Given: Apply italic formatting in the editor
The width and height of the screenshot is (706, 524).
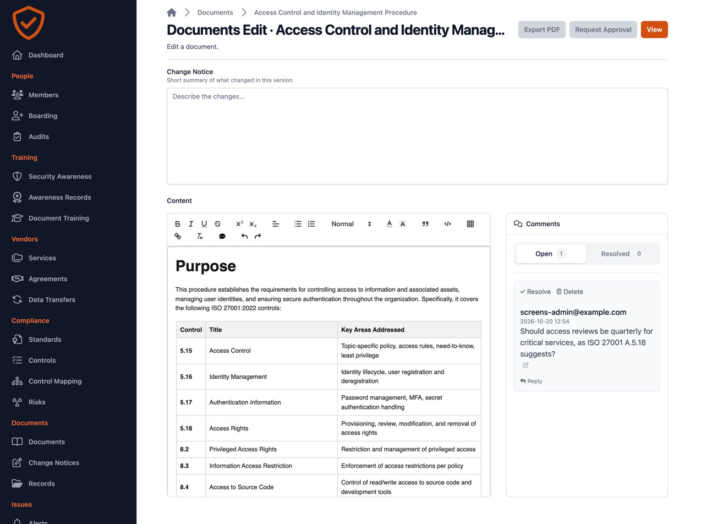Looking at the screenshot, I should [x=191, y=224].
